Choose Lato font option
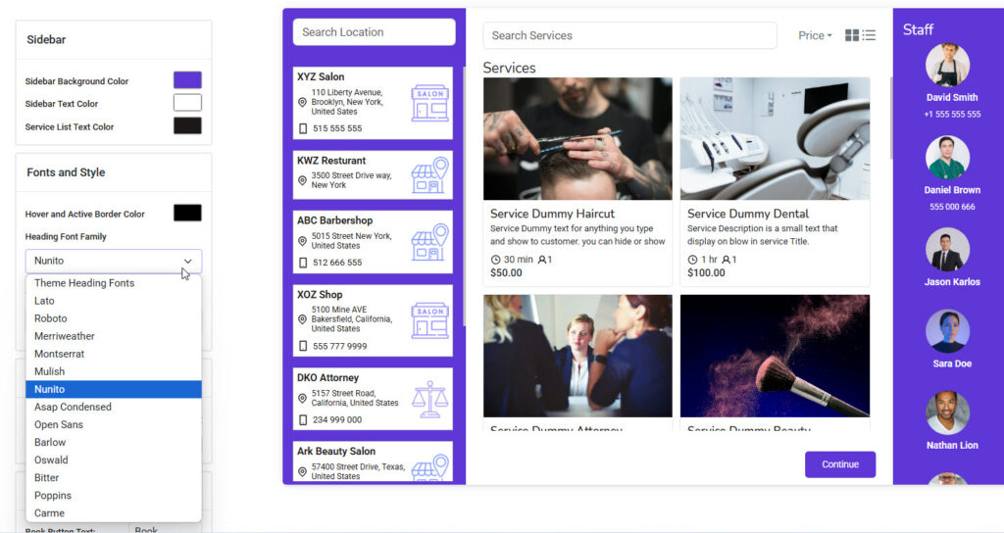Viewport: 1004px width, 533px height. pyautogui.click(x=114, y=301)
